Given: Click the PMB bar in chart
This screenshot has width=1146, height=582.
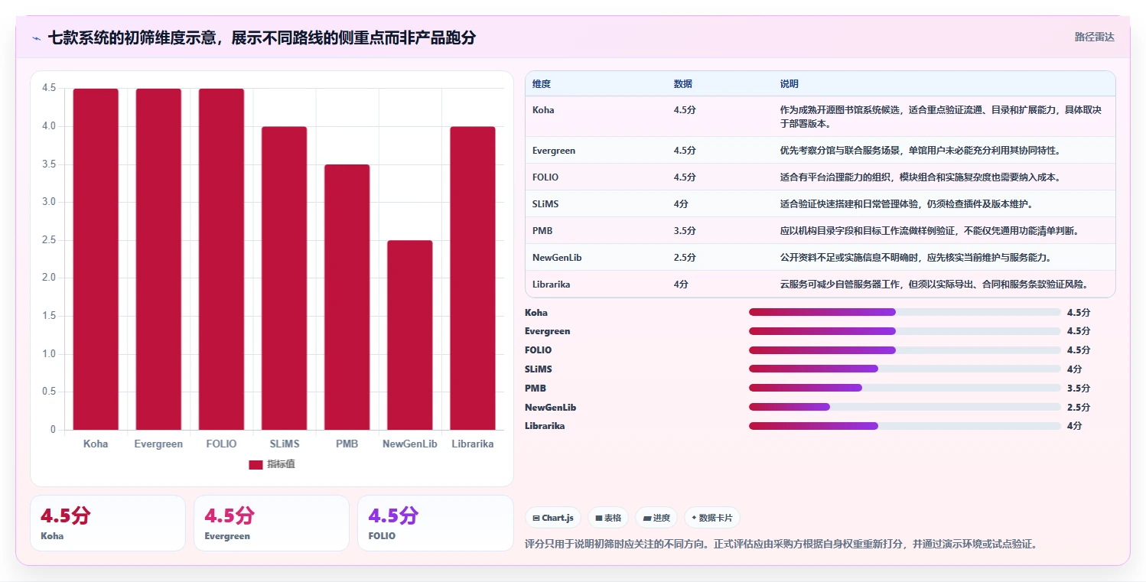Looking at the screenshot, I should 347,297.
